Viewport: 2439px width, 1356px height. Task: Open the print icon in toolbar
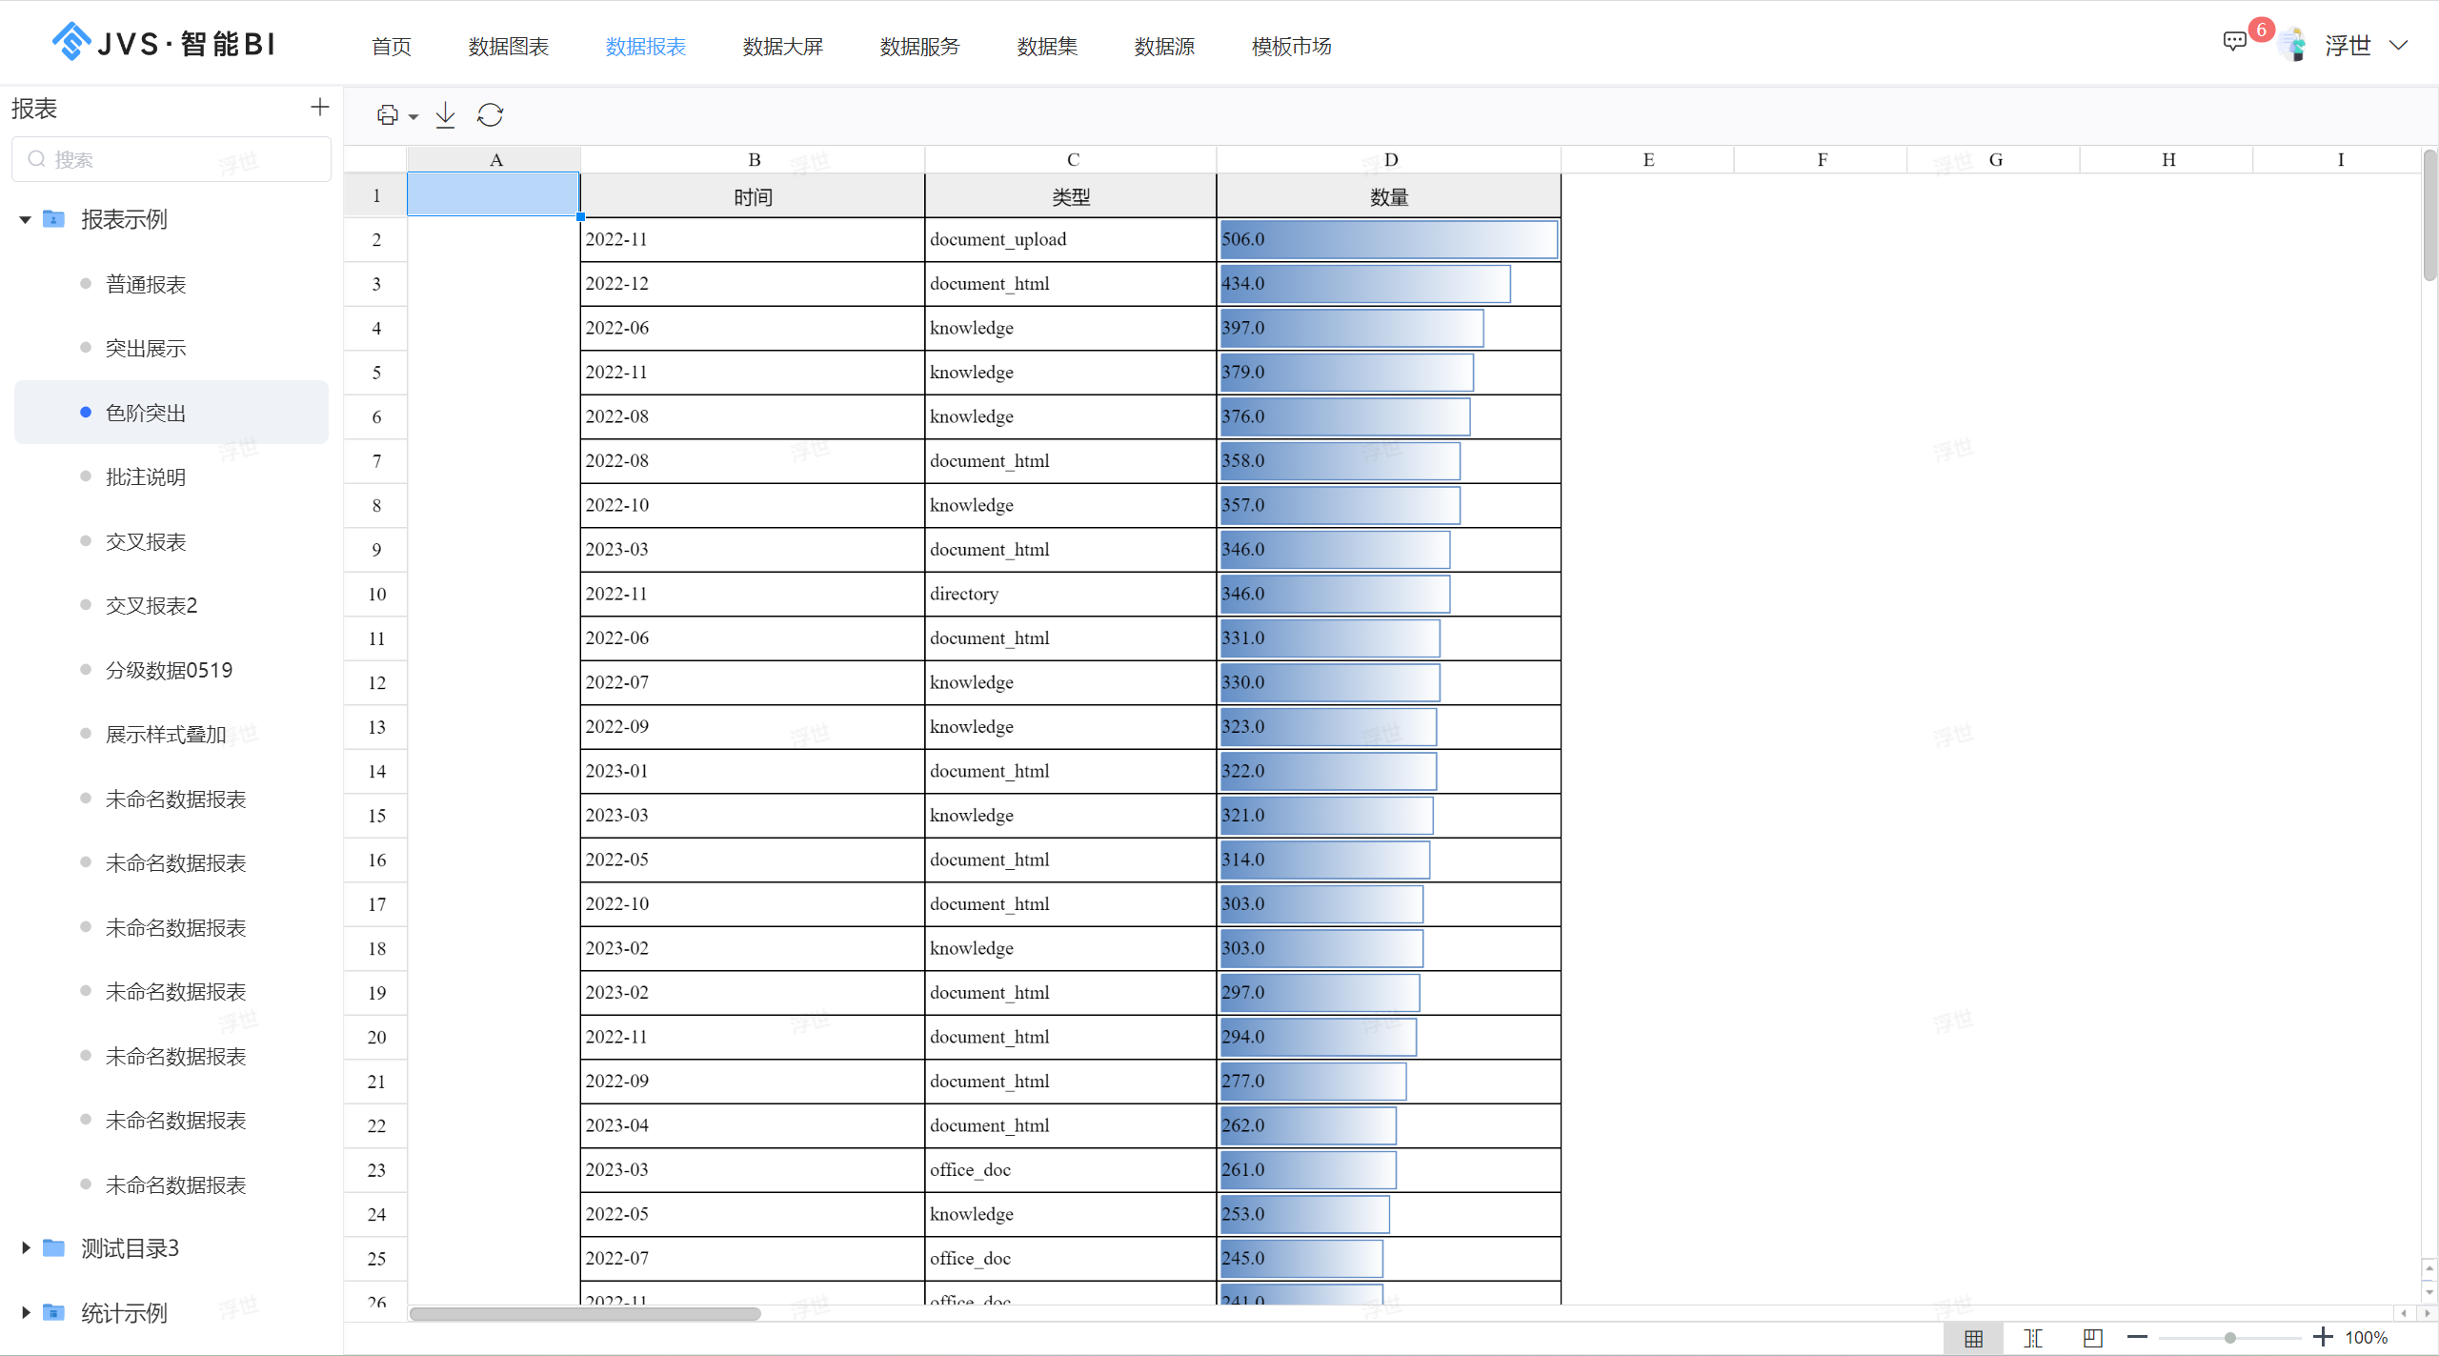(x=387, y=115)
